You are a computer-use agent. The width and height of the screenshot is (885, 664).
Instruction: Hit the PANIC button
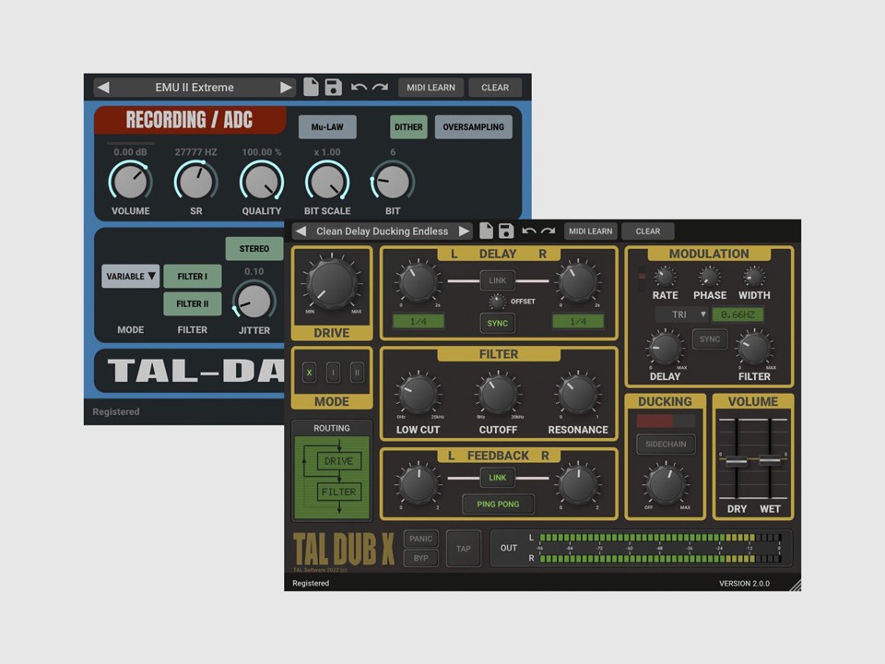pos(421,539)
